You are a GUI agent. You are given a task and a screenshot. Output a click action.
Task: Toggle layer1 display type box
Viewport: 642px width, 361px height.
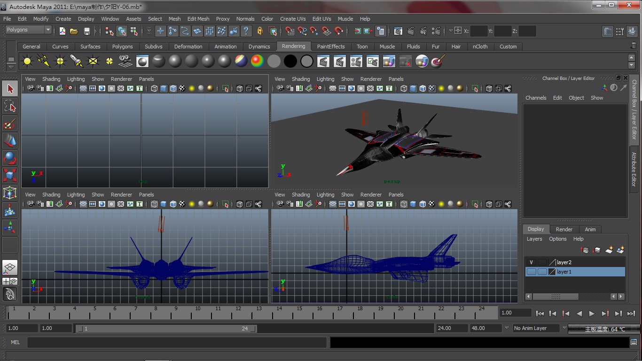coord(542,272)
